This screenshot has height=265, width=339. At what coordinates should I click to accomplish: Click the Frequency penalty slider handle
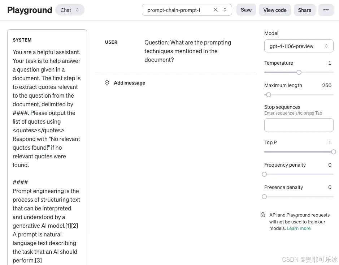(x=264, y=174)
